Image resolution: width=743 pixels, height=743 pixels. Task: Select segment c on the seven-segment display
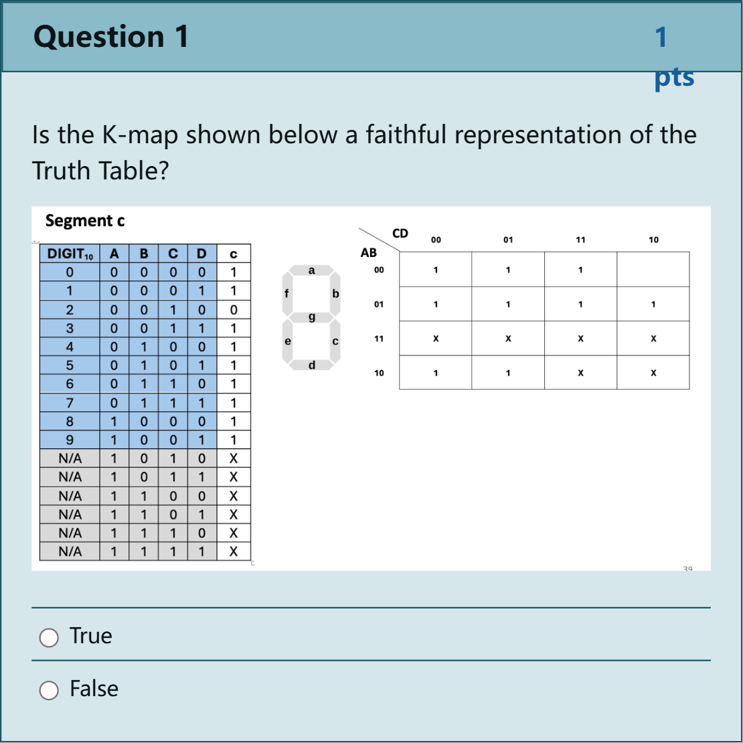(x=335, y=341)
